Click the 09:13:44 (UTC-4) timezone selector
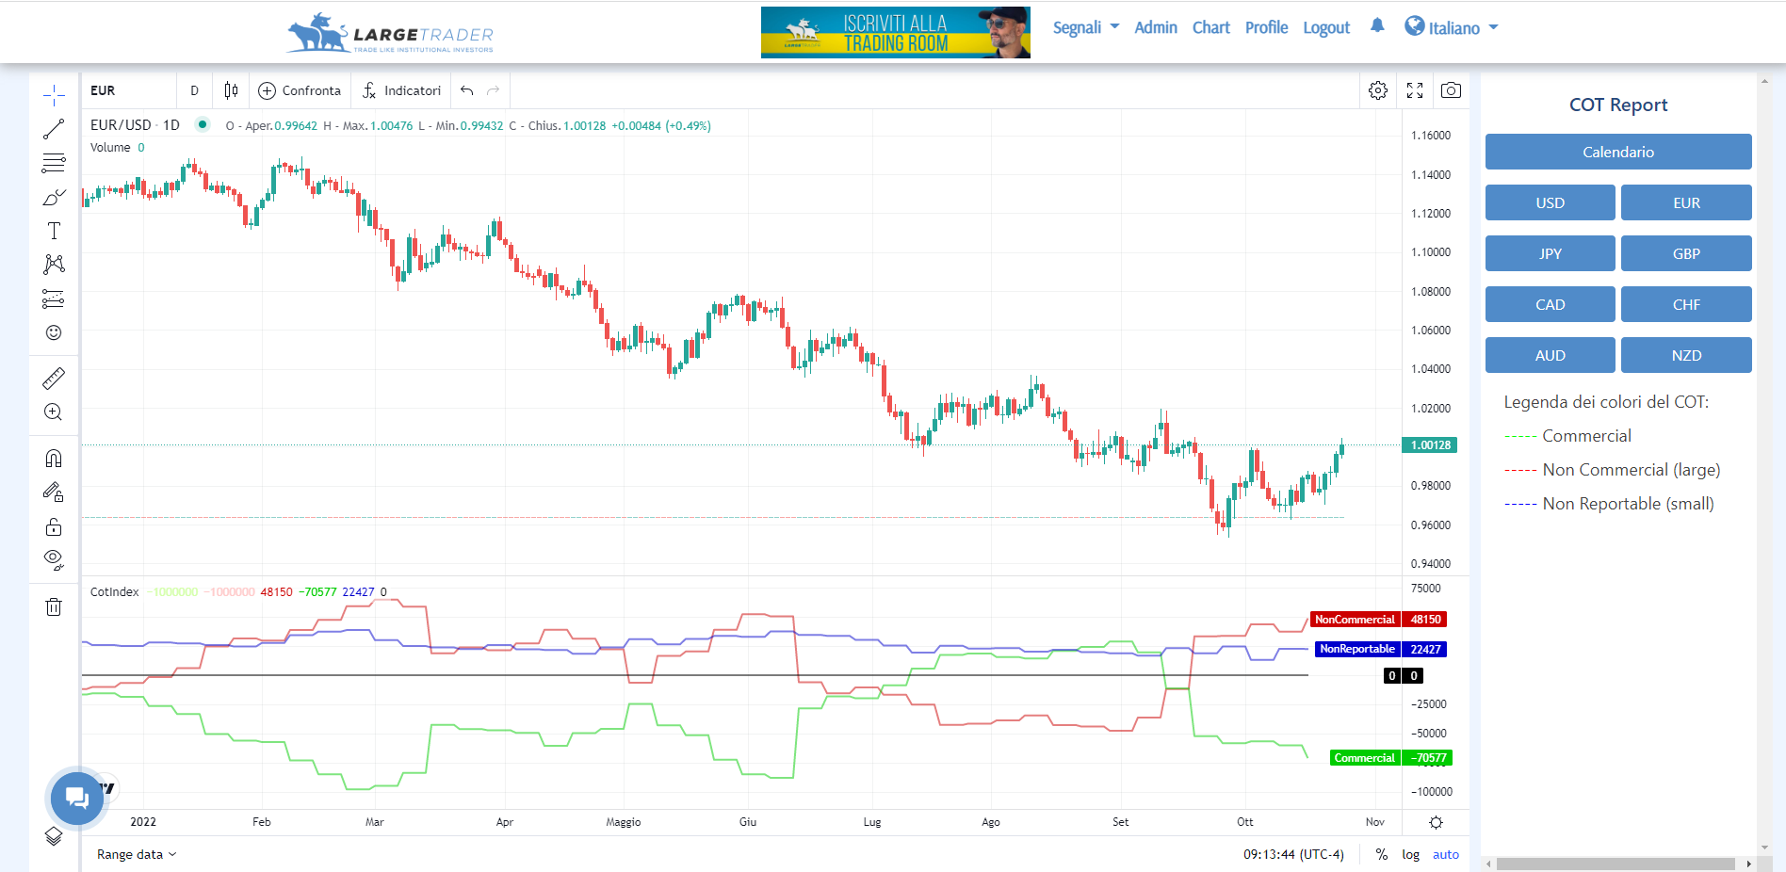1786x872 pixels. [1293, 854]
